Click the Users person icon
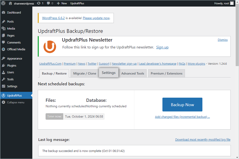The image size is (239, 159). (3, 72)
